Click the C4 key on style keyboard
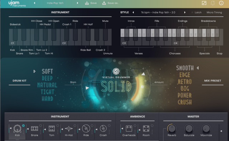 175,43
